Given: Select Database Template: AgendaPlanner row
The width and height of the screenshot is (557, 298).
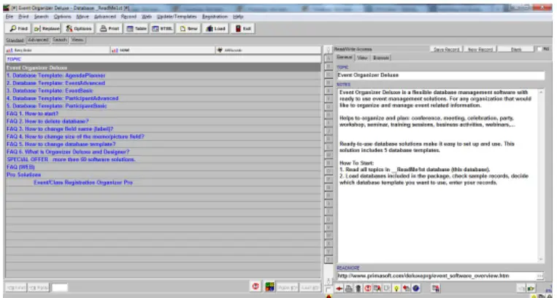Looking at the screenshot, I should click(163, 76).
